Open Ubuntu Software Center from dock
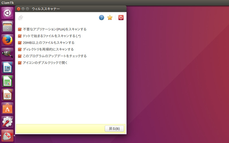The width and height of the screenshot is (229, 143). [7, 108]
